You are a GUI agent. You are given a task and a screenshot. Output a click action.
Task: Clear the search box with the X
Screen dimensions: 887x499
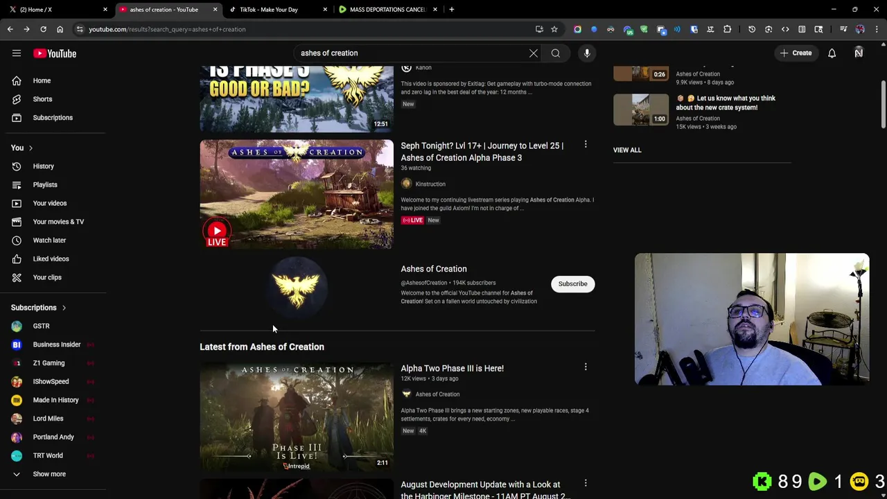pyautogui.click(x=534, y=53)
